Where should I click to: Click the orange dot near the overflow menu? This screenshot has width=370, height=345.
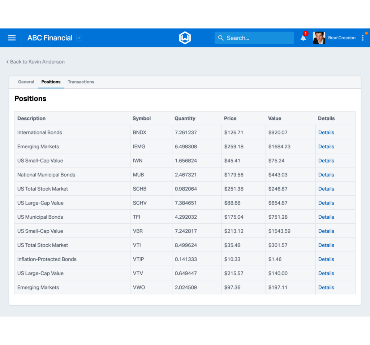click(x=367, y=33)
